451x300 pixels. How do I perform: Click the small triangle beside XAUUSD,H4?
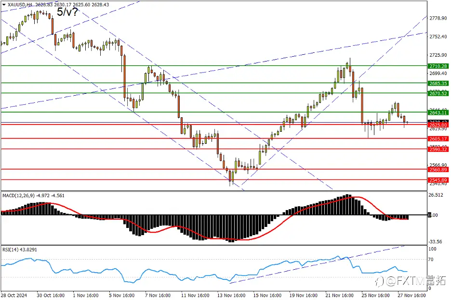tap(4, 5)
